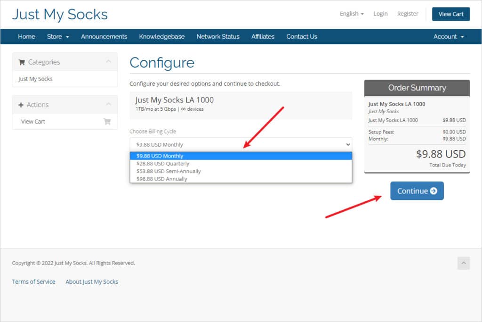This screenshot has height=322, width=482.
Task: Click the $9.88 USD Total Due Today amount
Action: (441, 154)
